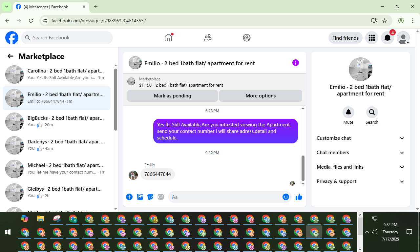View site information icon in address bar
The height and width of the screenshot is (252, 420).
(x=45, y=21)
